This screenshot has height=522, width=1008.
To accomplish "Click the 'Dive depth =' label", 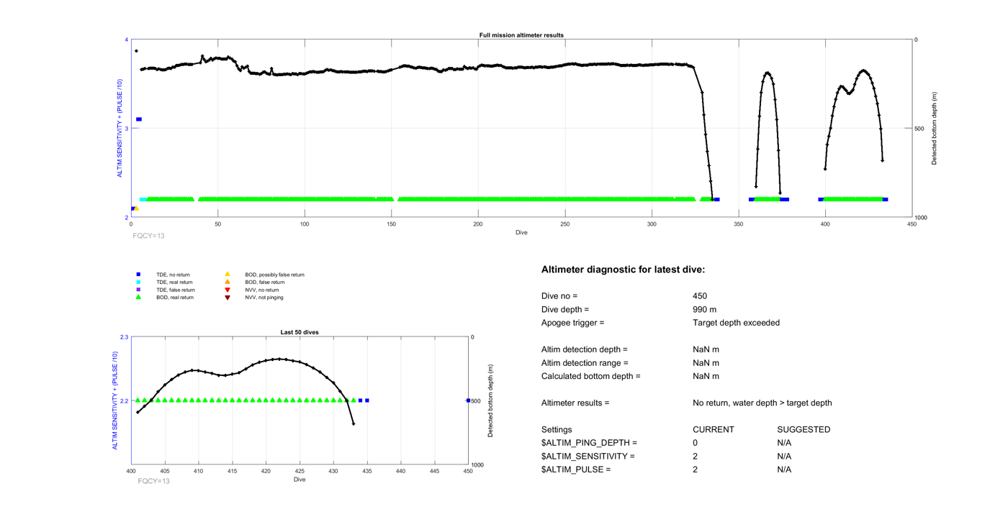I will [565, 310].
